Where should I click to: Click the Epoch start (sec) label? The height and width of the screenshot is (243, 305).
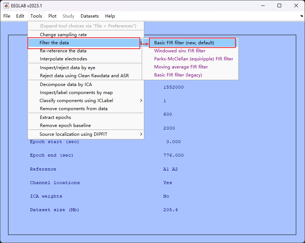pos(55,142)
